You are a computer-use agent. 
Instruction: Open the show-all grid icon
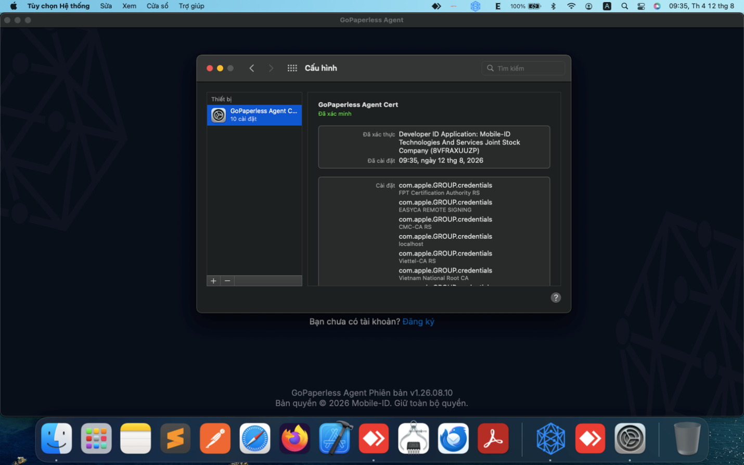click(292, 68)
